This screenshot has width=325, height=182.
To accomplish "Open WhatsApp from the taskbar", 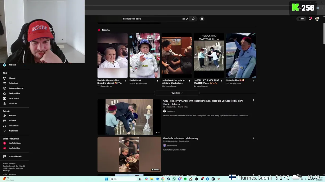I will pos(174,179).
